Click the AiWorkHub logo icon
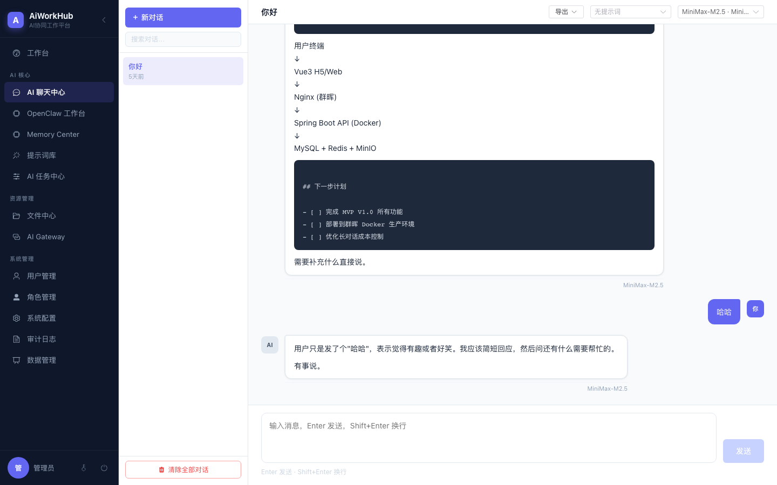This screenshot has height=485, width=777. point(16,20)
